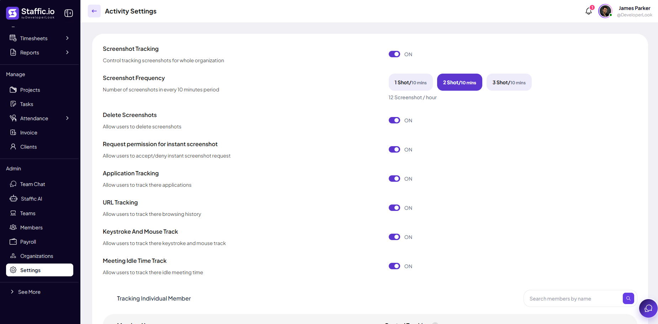Click the Staffic AI robot icon
Image resolution: width=658 pixels, height=324 pixels.
(14, 198)
